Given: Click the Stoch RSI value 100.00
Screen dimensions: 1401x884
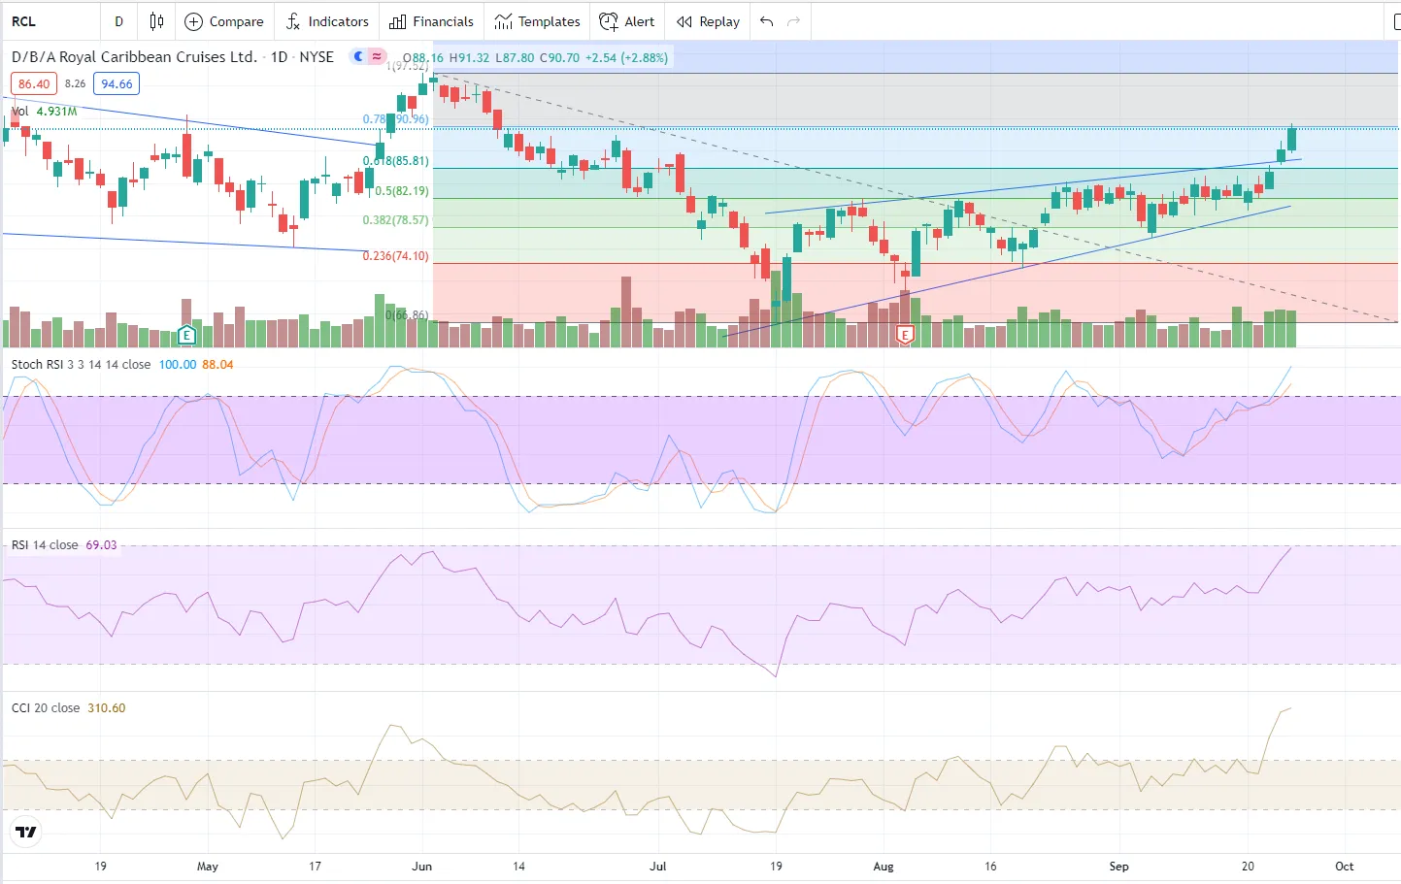Looking at the screenshot, I should tap(178, 365).
